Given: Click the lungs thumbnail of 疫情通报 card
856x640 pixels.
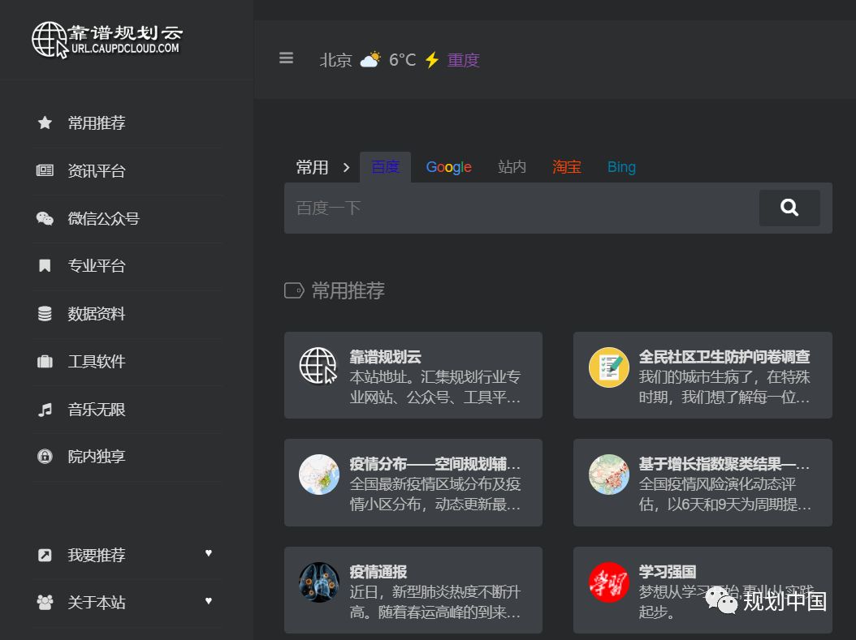Looking at the screenshot, I should [x=319, y=582].
